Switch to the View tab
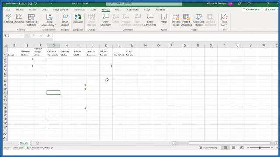Image resolution: width=280 pixels, height=157 pixels. tap(118, 10)
